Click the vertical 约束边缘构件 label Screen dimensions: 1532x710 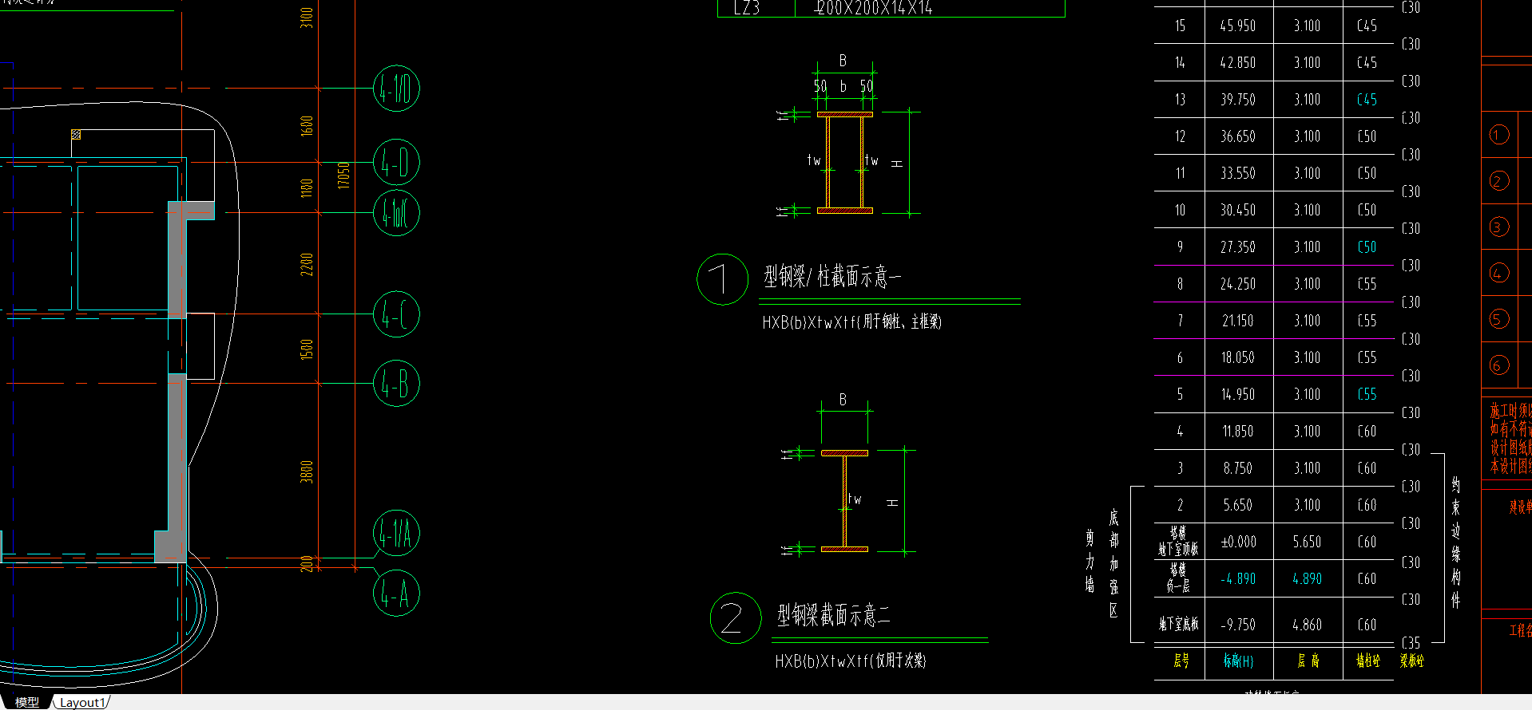pyautogui.click(x=1456, y=542)
